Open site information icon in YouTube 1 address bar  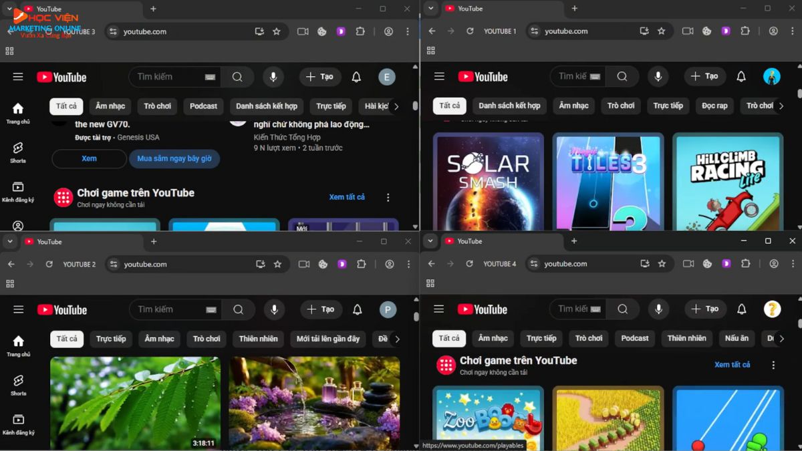[x=535, y=31]
